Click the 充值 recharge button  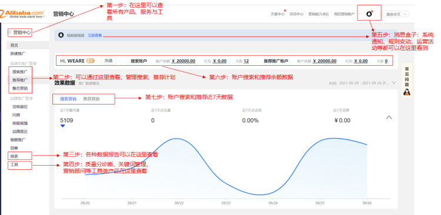108,61
